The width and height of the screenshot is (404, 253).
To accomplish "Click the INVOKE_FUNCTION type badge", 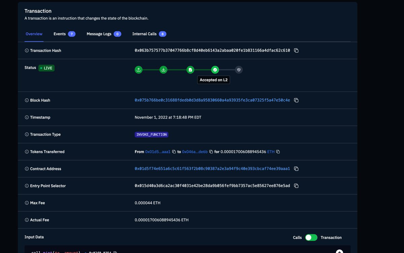I will click(x=151, y=134).
